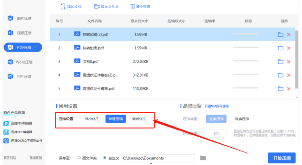302x165 pixels.
Task: Open folder for 快转加密(2).pdf row
Action: (281, 35)
